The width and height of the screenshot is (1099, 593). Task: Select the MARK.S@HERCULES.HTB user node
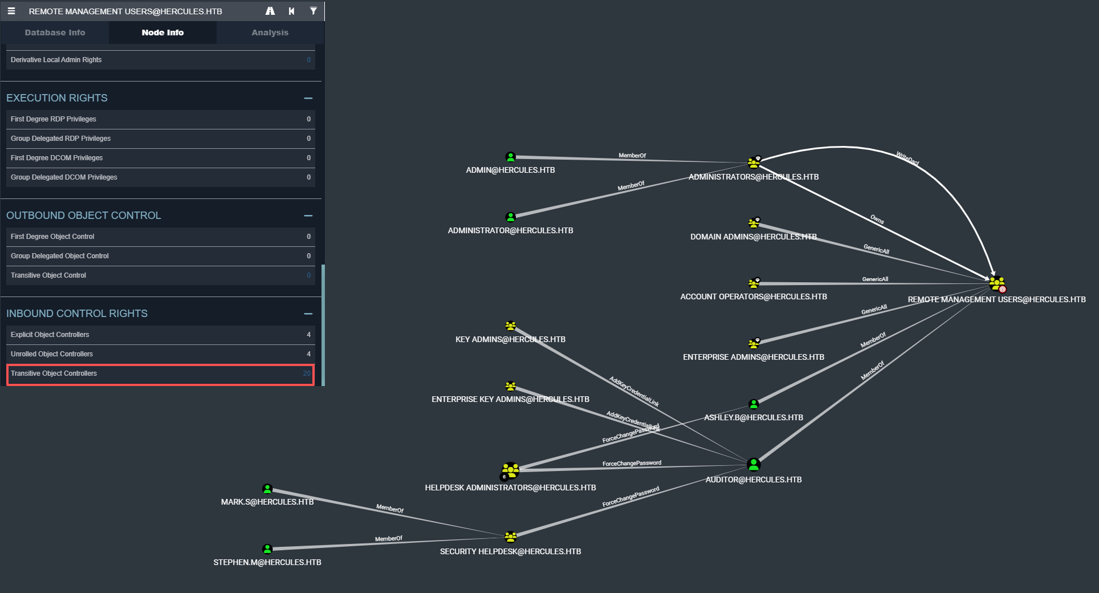(267, 489)
